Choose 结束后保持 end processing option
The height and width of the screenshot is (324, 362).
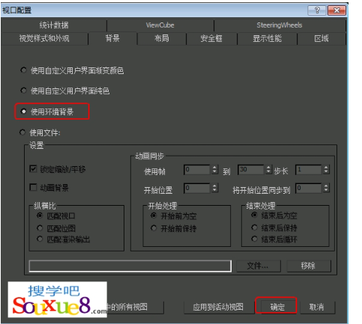(x=254, y=227)
